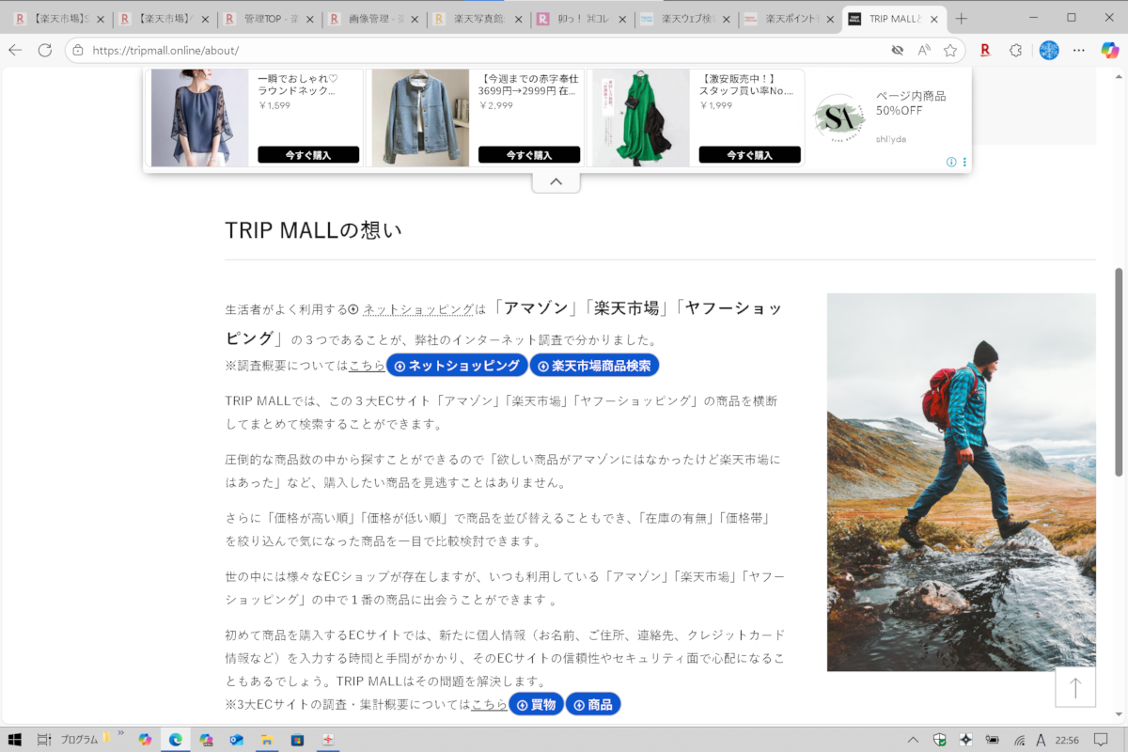Open Windows Security shield tray icon

940,740
